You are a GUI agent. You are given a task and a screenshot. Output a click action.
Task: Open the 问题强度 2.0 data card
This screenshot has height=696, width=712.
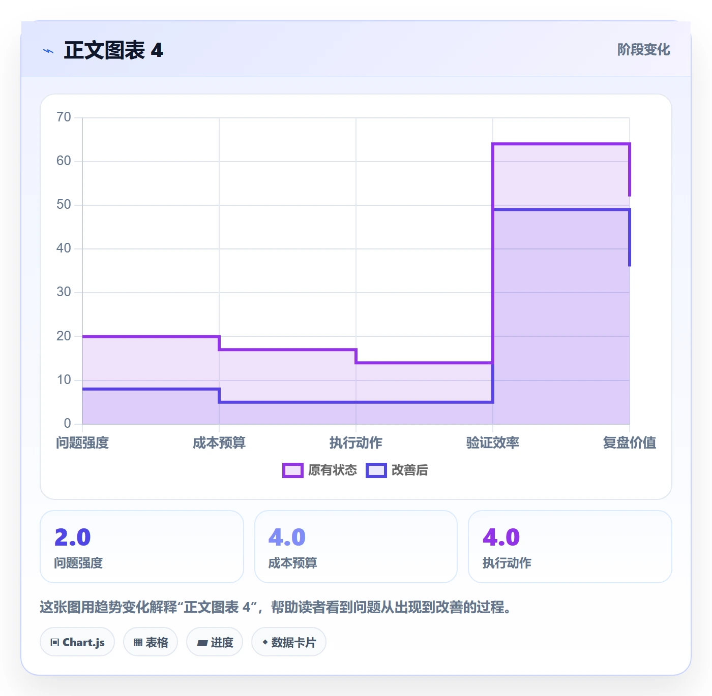point(142,547)
